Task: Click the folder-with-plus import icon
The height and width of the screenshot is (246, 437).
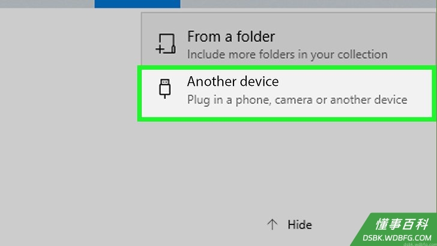Action: point(166,44)
